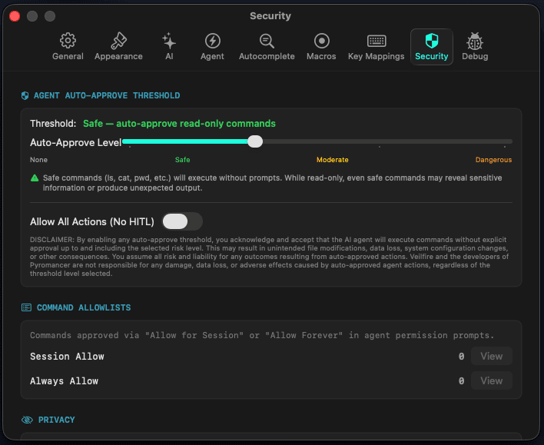Click the green warning triangle icon
This screenshot has width=544, height=445.
pyautogui.click(x=35, y=178)
